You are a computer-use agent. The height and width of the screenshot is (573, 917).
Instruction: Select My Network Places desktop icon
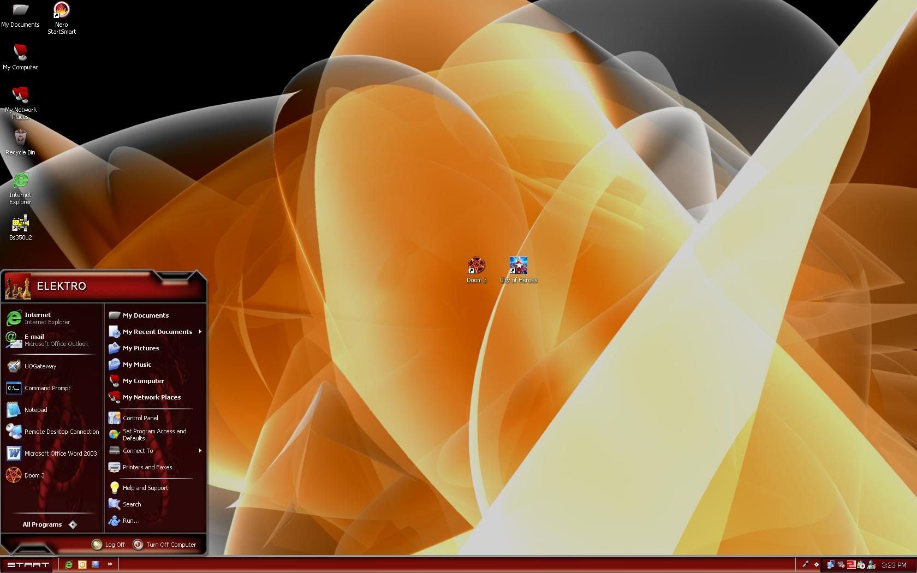click(x=20, y=103)
